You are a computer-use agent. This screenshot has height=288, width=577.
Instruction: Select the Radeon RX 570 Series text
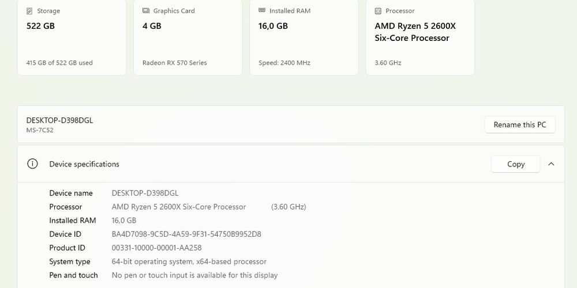click(174, 63)
